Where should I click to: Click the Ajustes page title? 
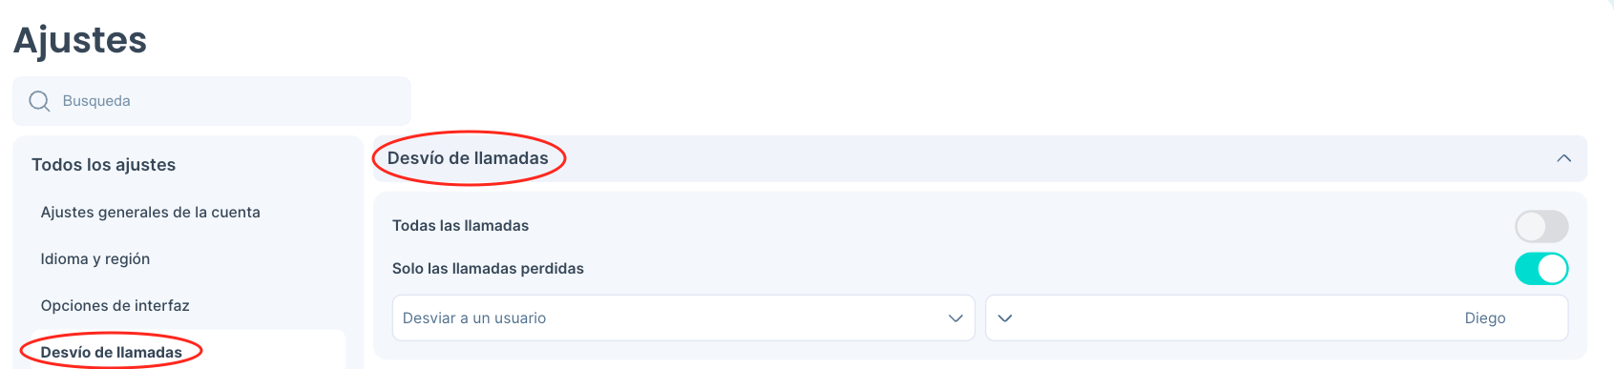pyautogui.click(x=80, y=40)
